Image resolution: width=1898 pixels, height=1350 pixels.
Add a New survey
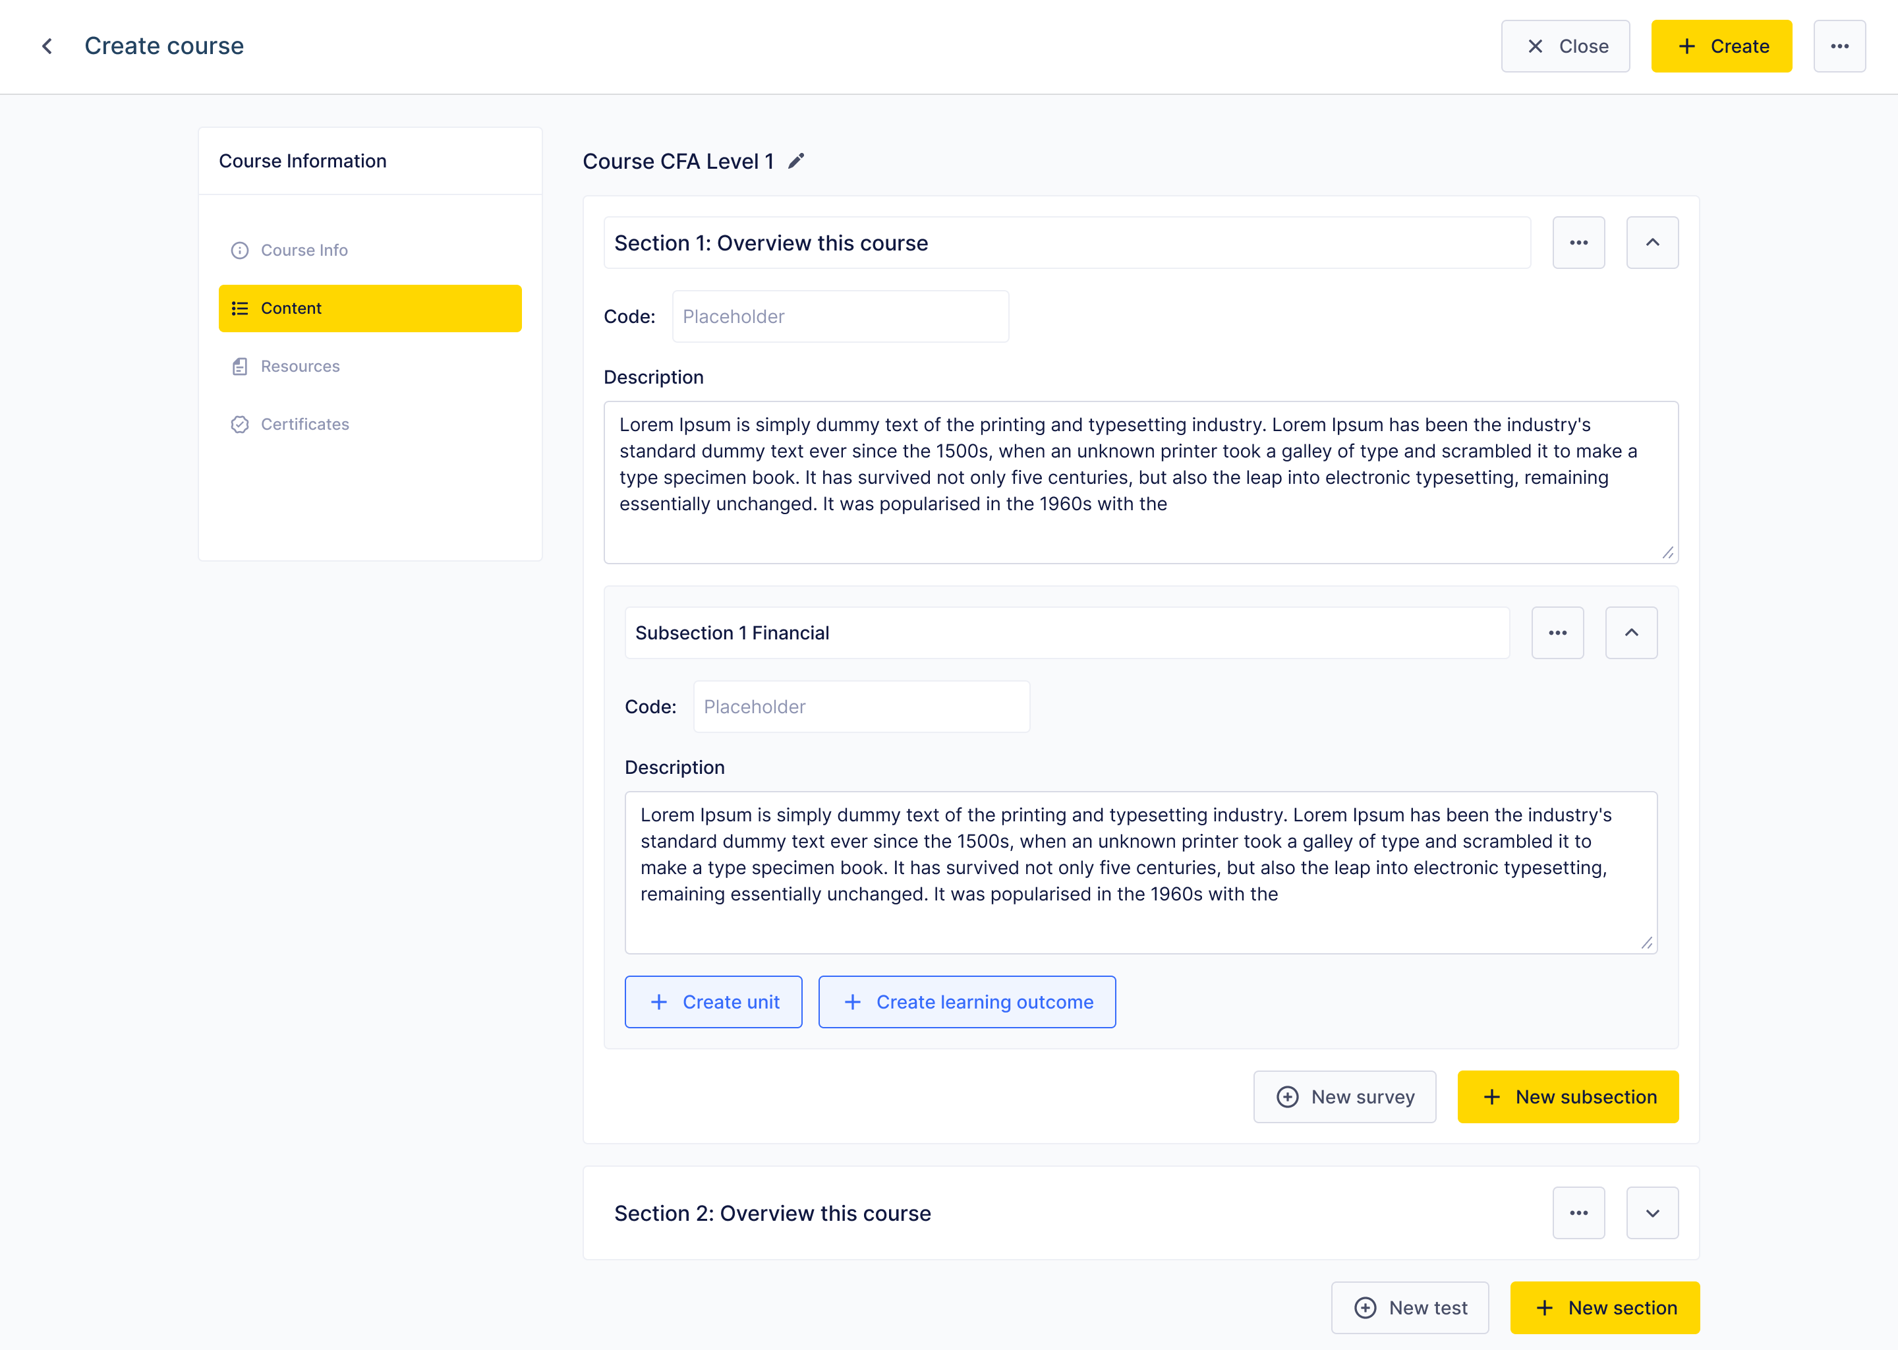pos(1344,1096)
